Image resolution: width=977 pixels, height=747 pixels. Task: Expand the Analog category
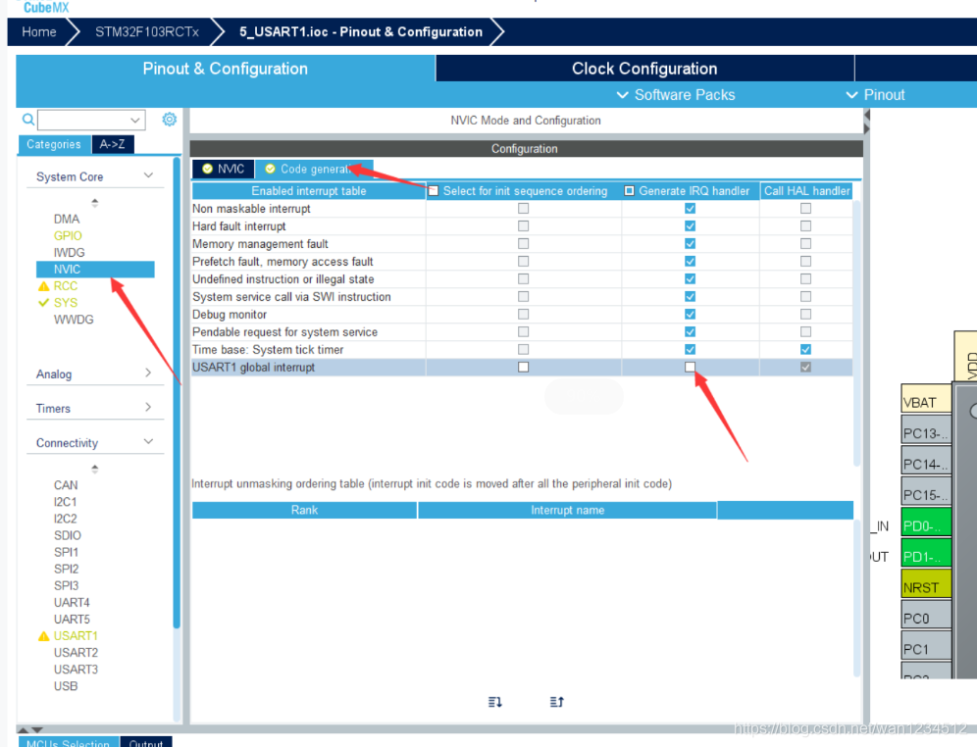coord(148,373)
